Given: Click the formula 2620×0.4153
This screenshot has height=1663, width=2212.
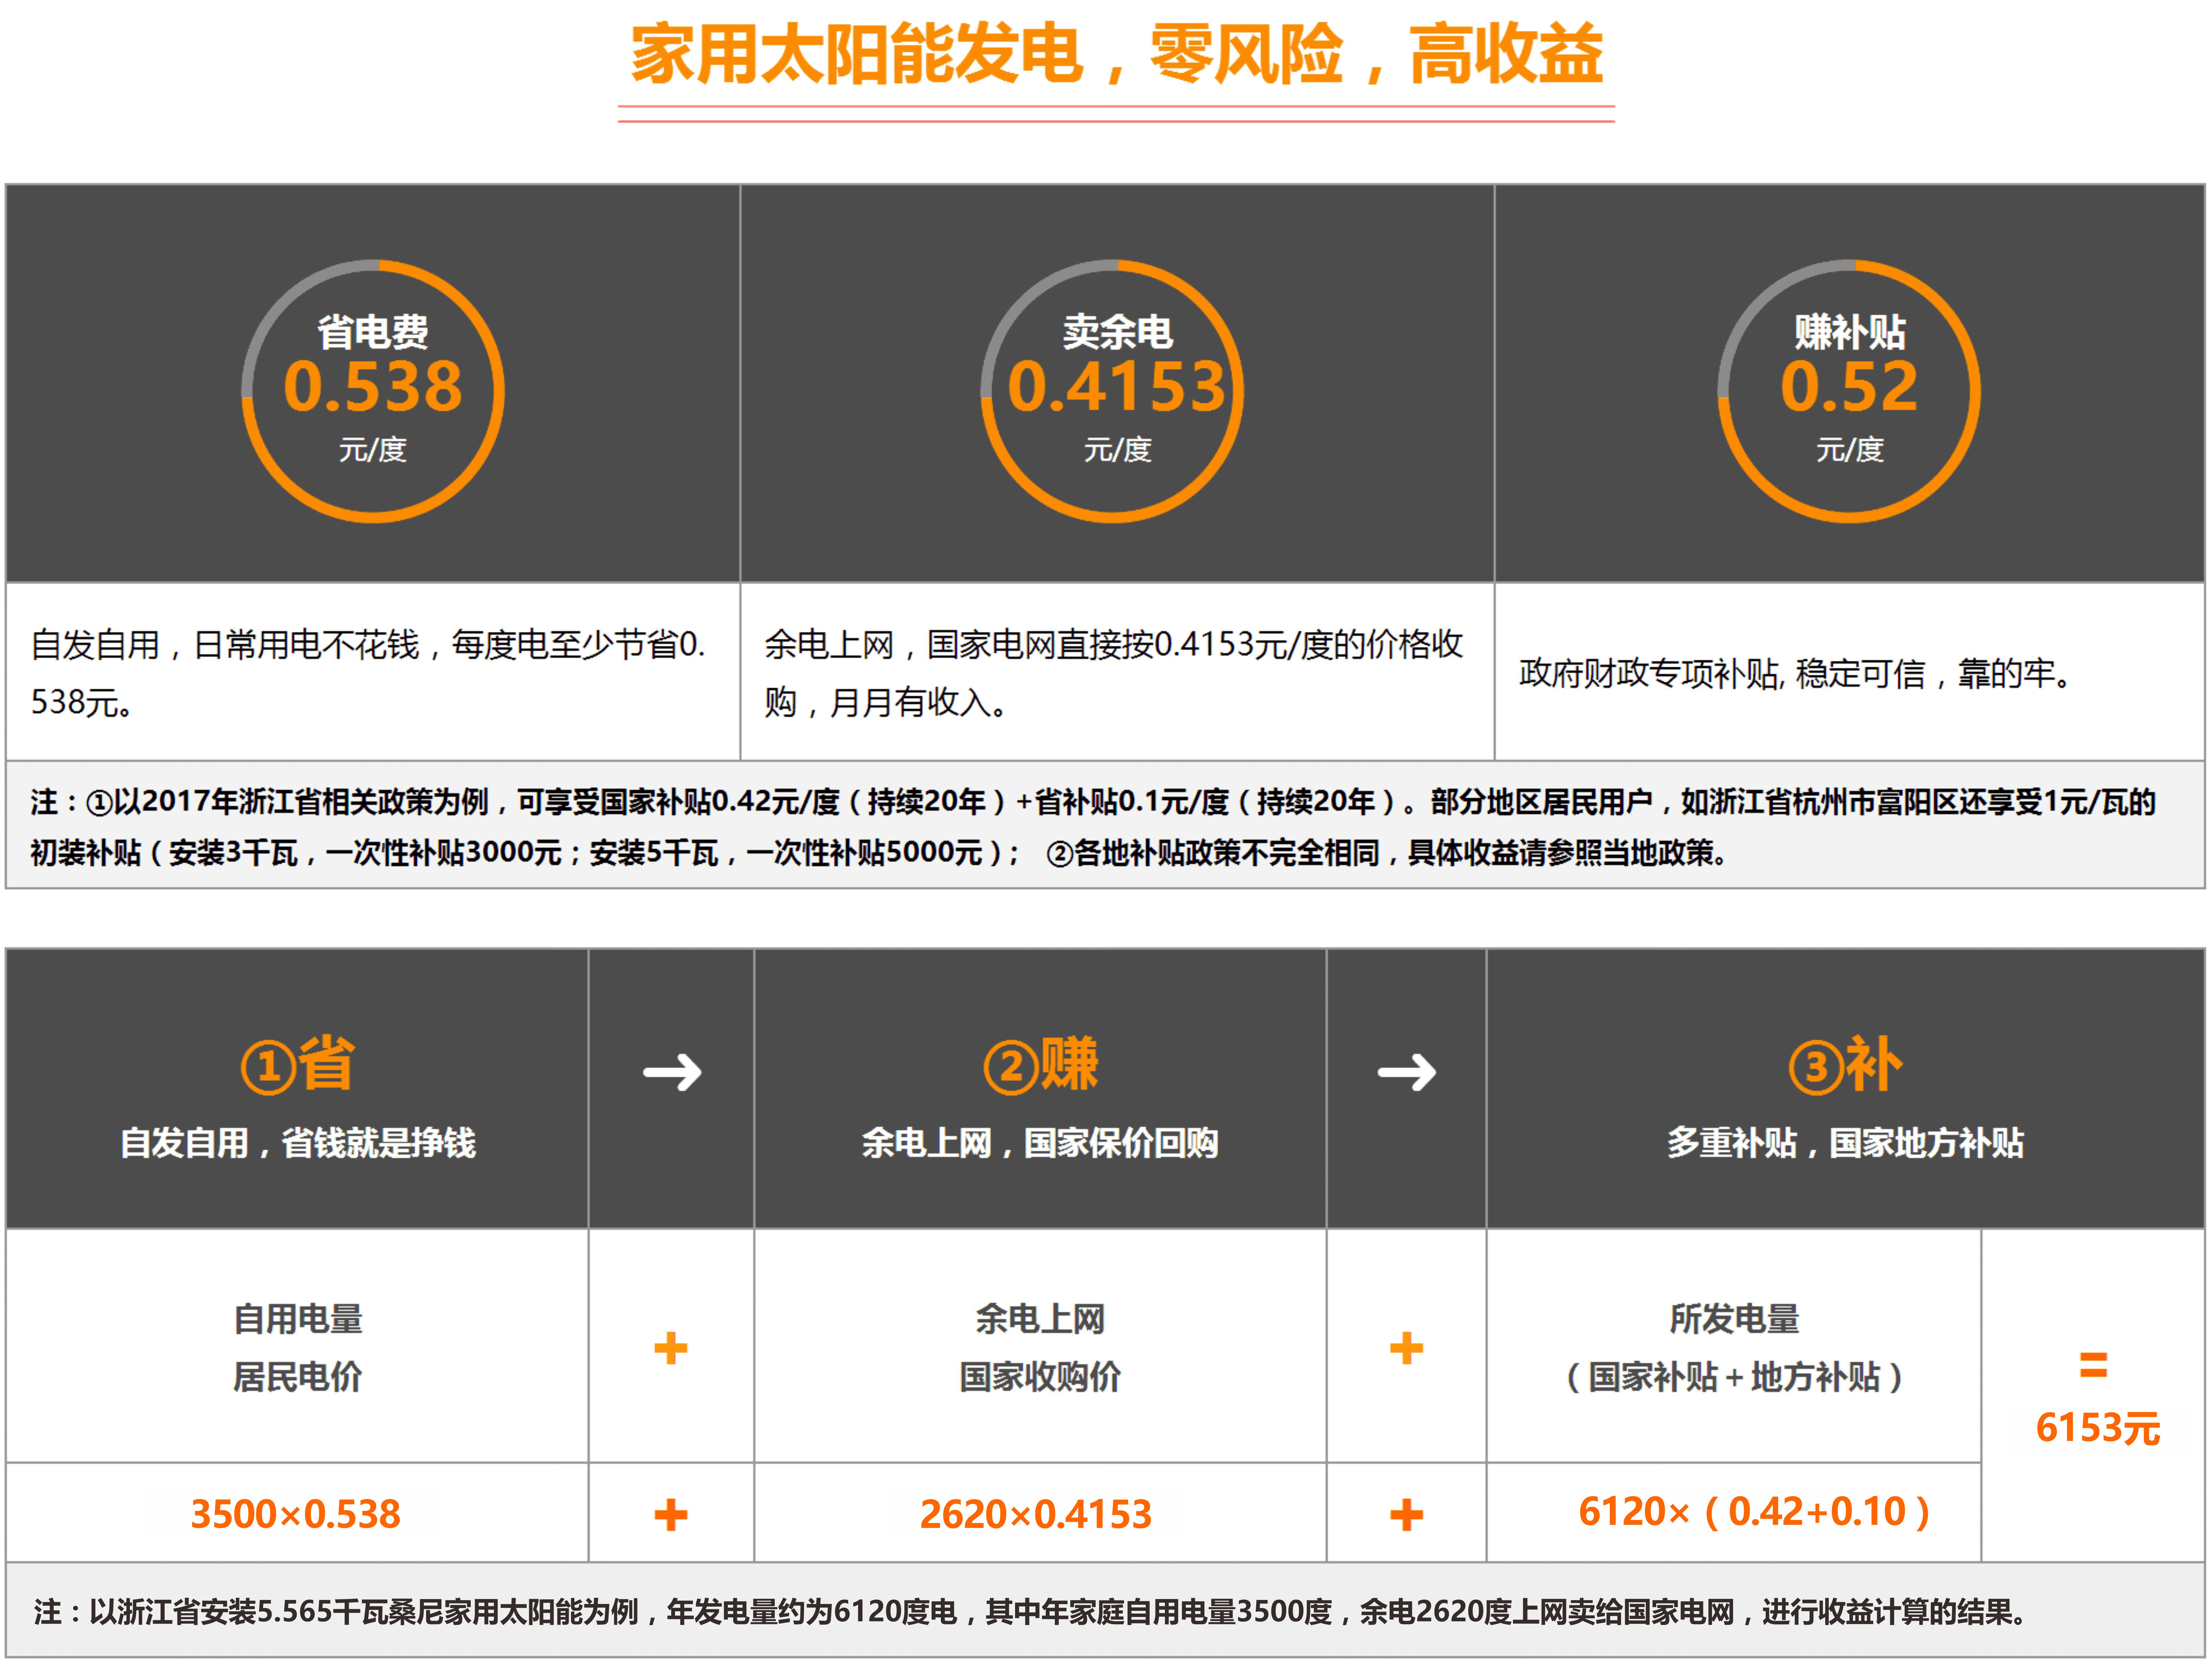Looking at the screenshot, I should [x=1036, y=1514].
